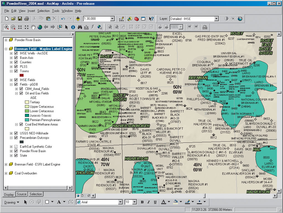The height and width of the screenshot is (213, 283).
Task: Apply bold text formatting
Action: point(142,202)
